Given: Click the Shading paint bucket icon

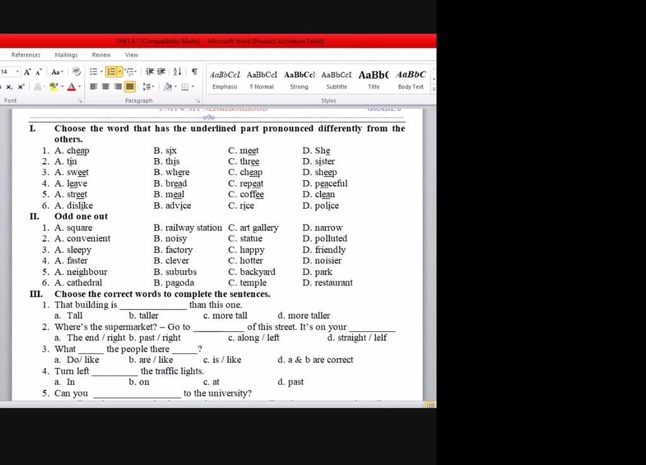Looking at the screenshot, I should pyautogui.click(x=167, y=86).
